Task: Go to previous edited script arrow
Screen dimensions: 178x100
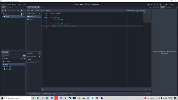Action: [x=148, y=11]
